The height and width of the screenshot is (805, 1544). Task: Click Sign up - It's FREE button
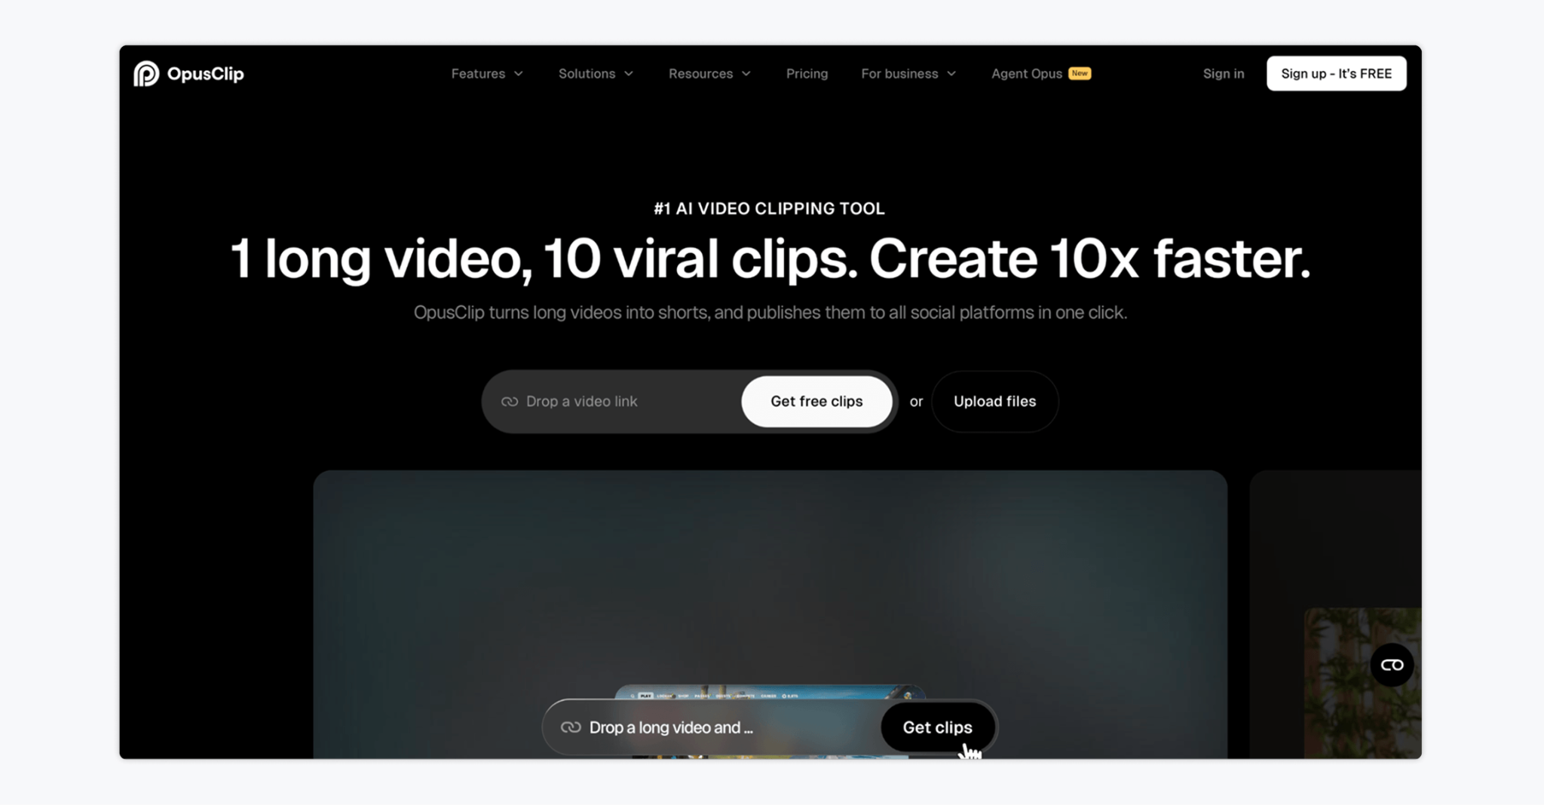(1336, 74)
